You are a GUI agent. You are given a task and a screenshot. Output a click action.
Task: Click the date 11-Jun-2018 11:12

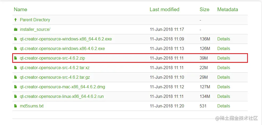(x=167, y=87)
